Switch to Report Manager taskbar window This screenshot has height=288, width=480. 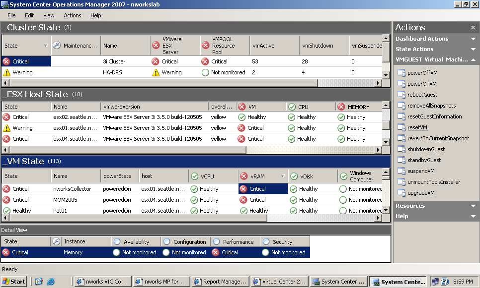coord(221,281)
